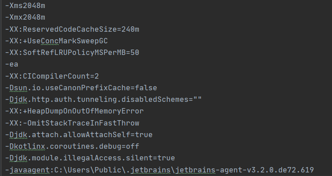332x176 pixels.
Task: Click the coroutines.debug=off value
Action: [95, 147]
